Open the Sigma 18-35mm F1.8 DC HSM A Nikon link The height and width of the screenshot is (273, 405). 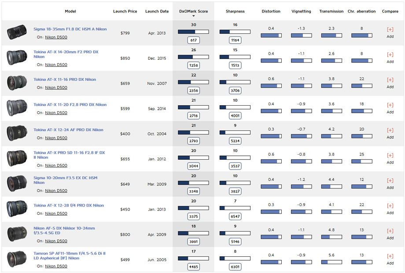[x=70, y=29]
